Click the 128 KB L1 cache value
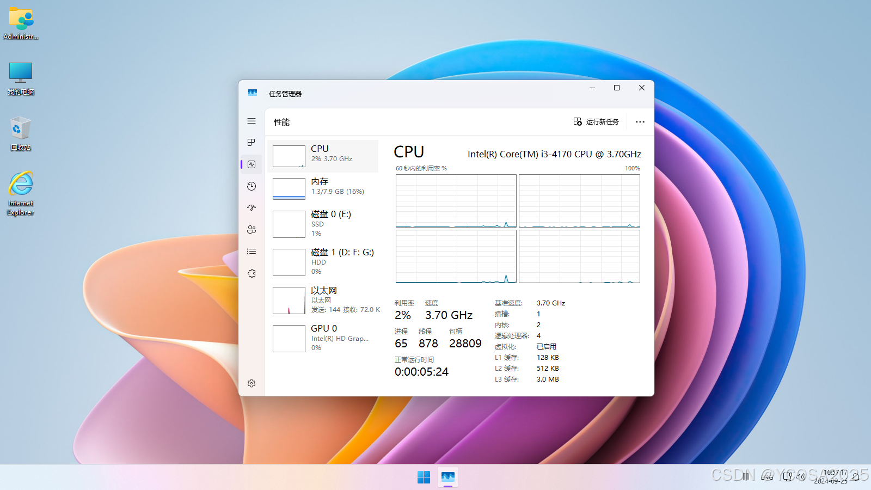Image resolution: width=871 pixels, height=490 pixels. [548, 358]
